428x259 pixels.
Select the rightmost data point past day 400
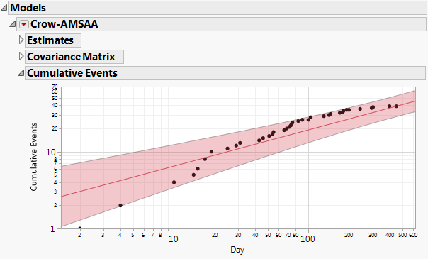tap(396, 106)
